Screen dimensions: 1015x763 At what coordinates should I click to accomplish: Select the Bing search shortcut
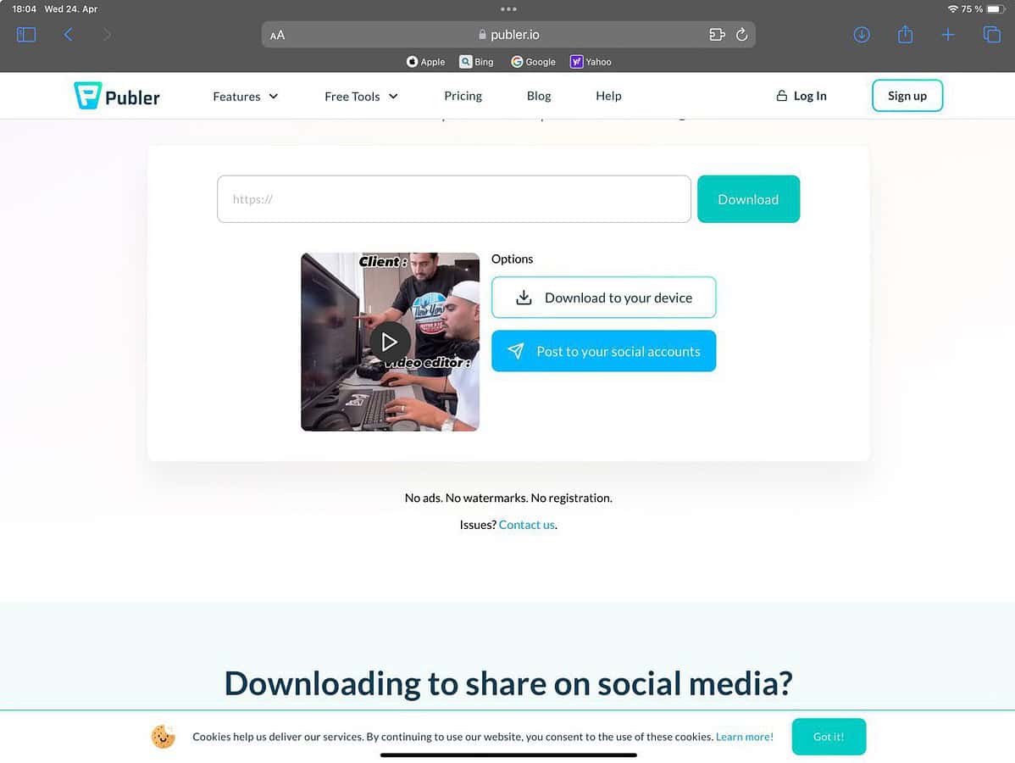point(476,61)
